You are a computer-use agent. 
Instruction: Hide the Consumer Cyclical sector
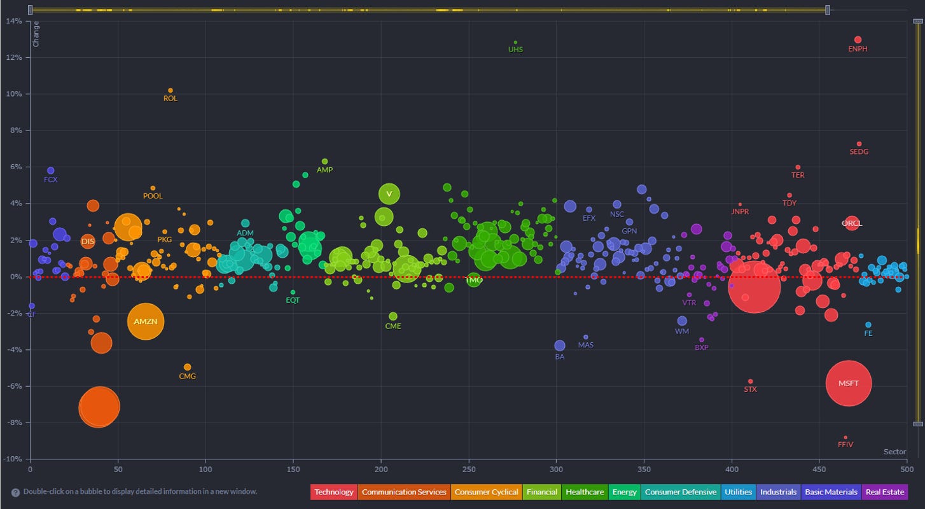[x=486, y=492]
